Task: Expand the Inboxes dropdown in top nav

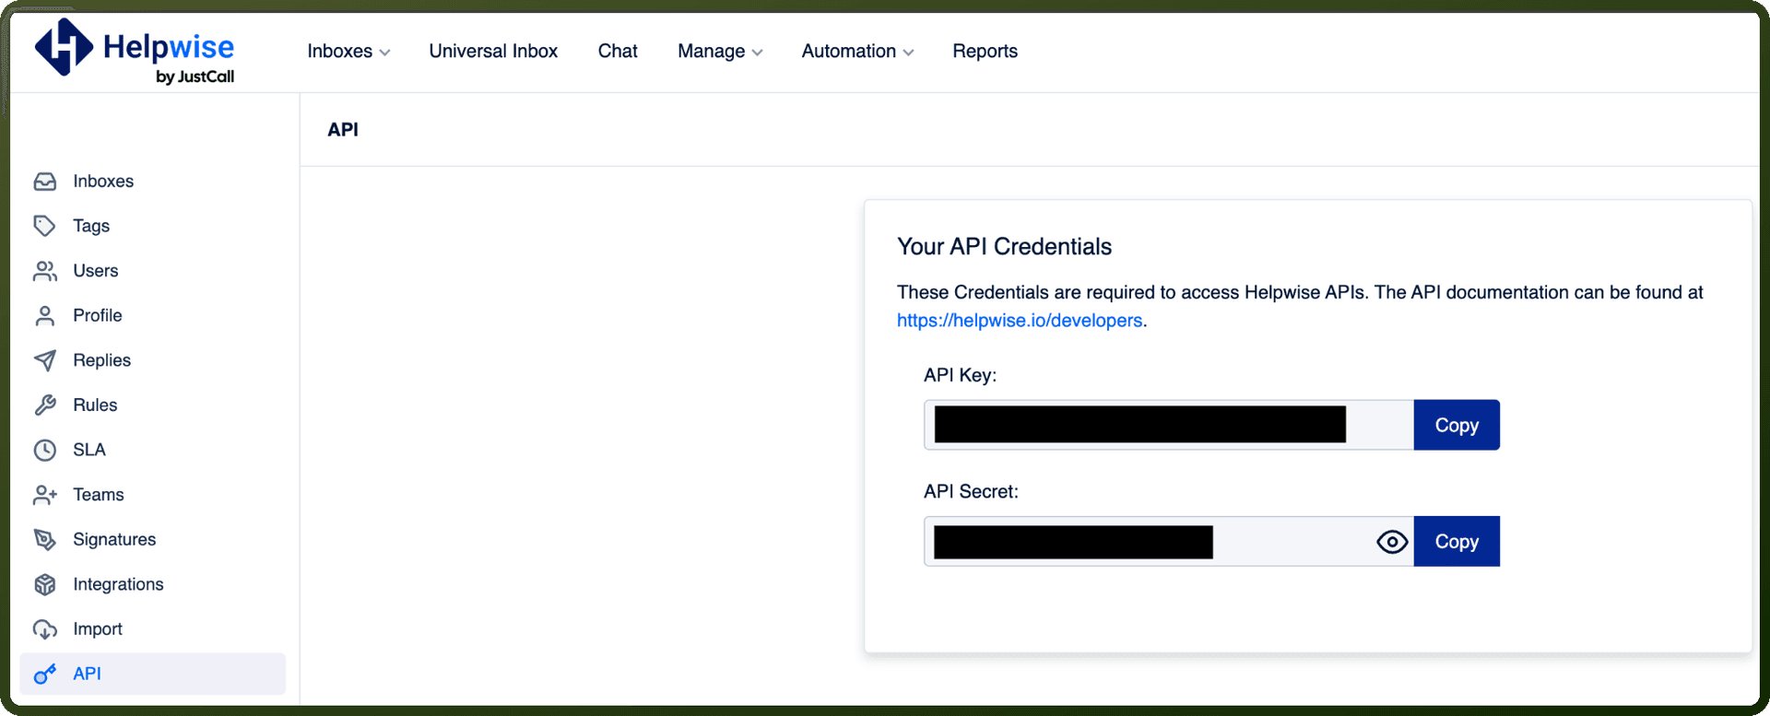Action: tap(348, 52)
